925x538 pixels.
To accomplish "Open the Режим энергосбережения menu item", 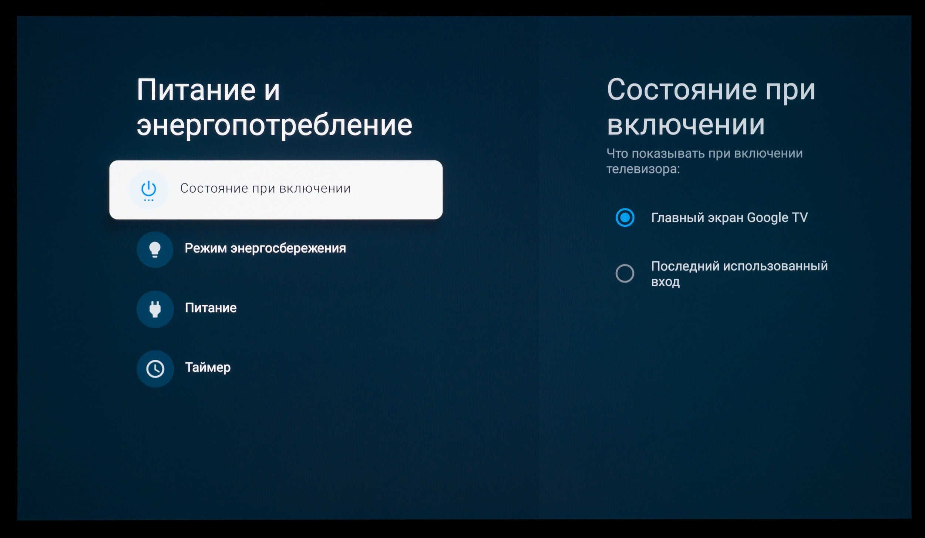I will 276,250.
